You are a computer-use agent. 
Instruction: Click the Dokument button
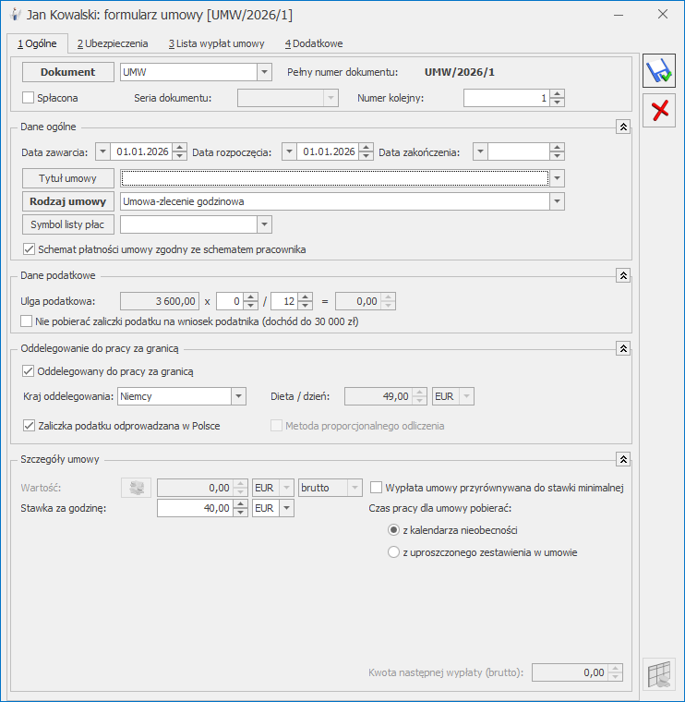(68, 72)
